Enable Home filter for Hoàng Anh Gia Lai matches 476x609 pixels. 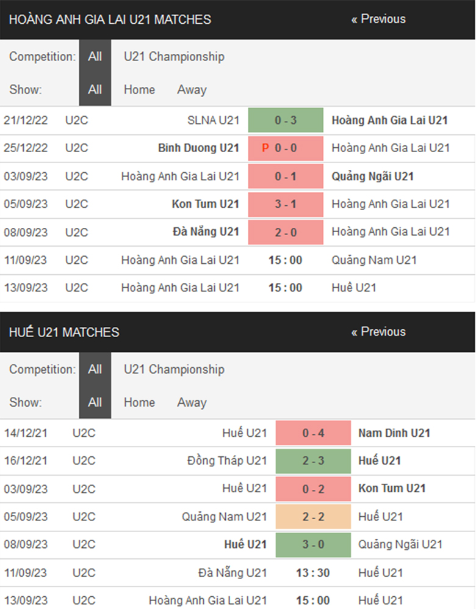139,89
